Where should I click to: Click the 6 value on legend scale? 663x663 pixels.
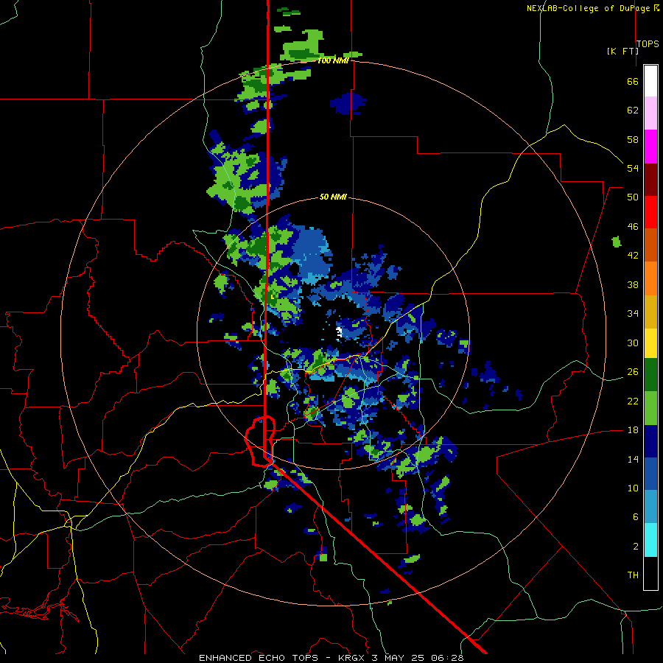(636, 517)
